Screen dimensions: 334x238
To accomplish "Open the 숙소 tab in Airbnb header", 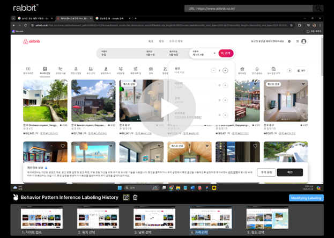I will (151, 41).
